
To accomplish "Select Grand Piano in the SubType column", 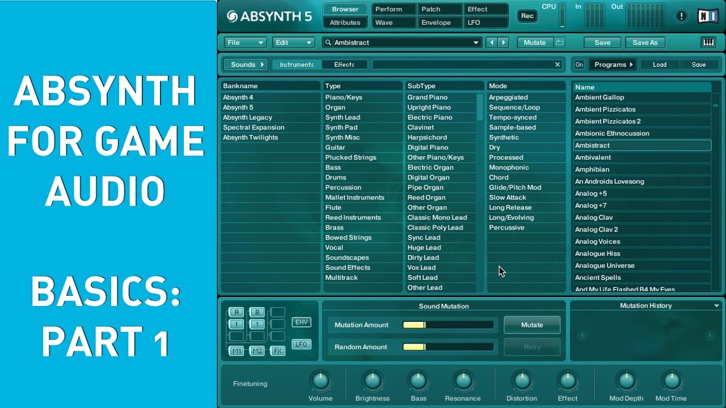I will click(441, 97).
